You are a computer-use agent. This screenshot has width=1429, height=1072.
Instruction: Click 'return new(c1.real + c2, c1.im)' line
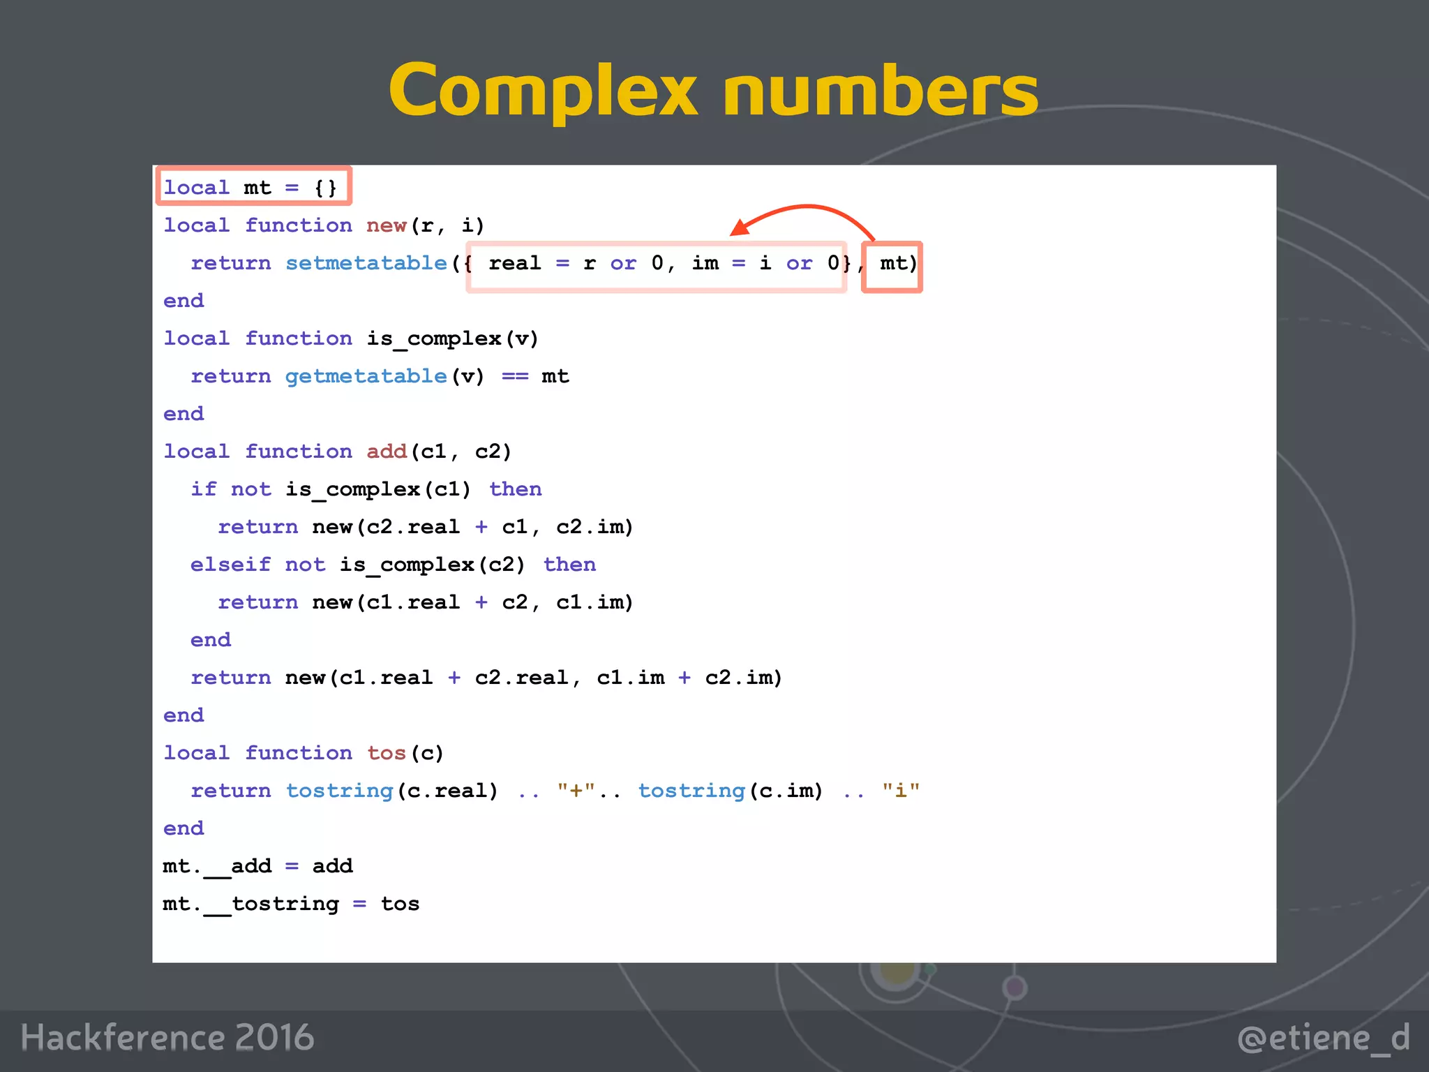point(426,602)
